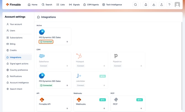
Task: Click BETA badge on MCP card
Action: tap(139, 100)
